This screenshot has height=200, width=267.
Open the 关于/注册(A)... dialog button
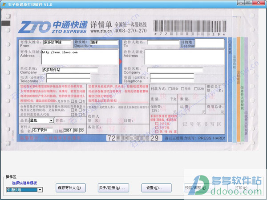[x=113, y=188]
